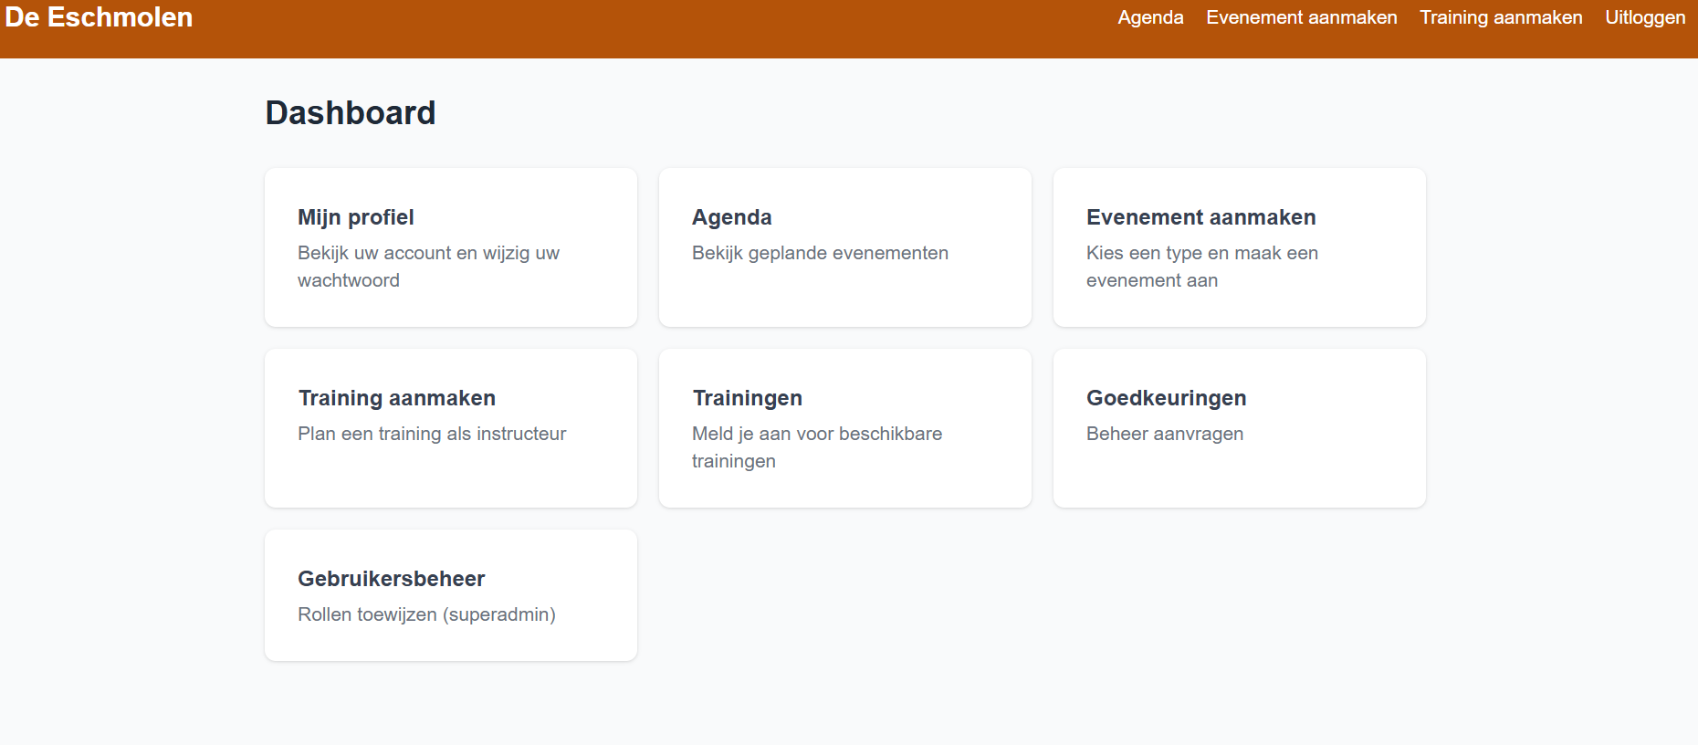Go to Training aanmaken in the navigation bar

coord(1501,17)
